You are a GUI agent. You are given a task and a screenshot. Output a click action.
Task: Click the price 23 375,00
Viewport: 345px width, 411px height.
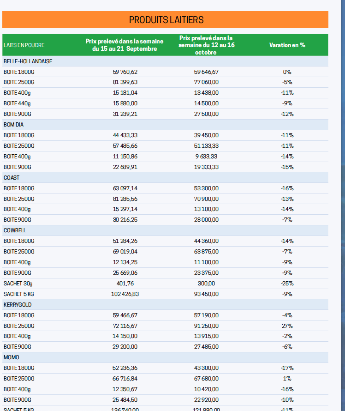pyautogui.click(x=206, y=273)
